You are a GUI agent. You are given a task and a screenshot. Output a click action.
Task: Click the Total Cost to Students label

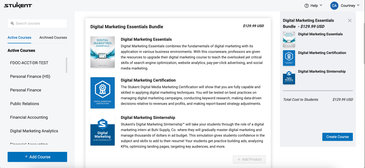coord(300,100)
